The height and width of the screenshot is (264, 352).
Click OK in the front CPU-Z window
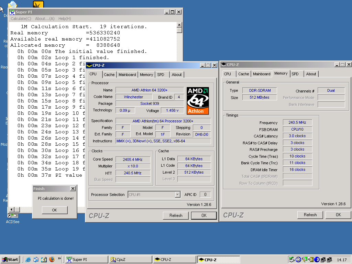point(204,216)
